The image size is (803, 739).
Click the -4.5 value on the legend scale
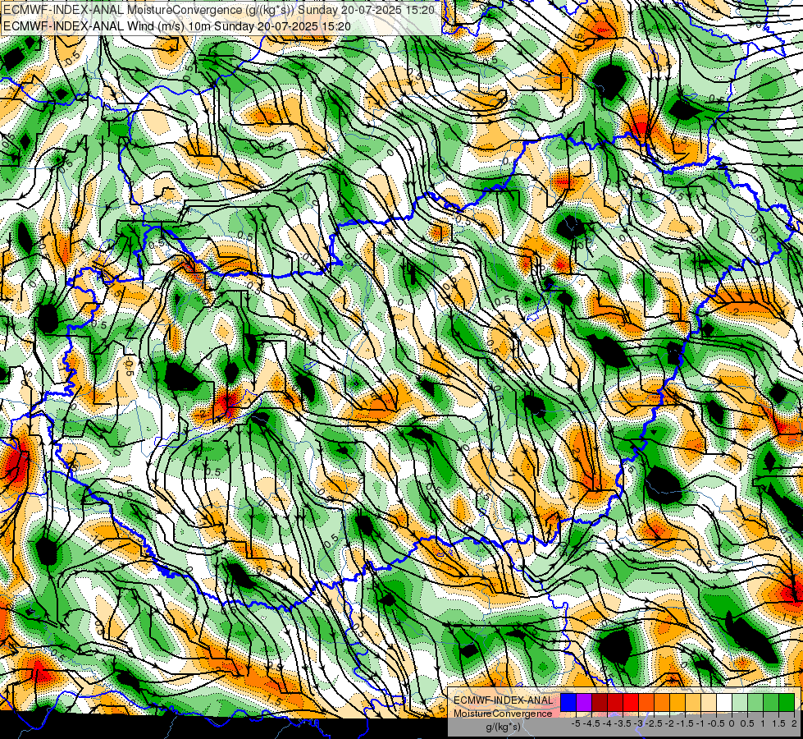[x=593, y=723]
